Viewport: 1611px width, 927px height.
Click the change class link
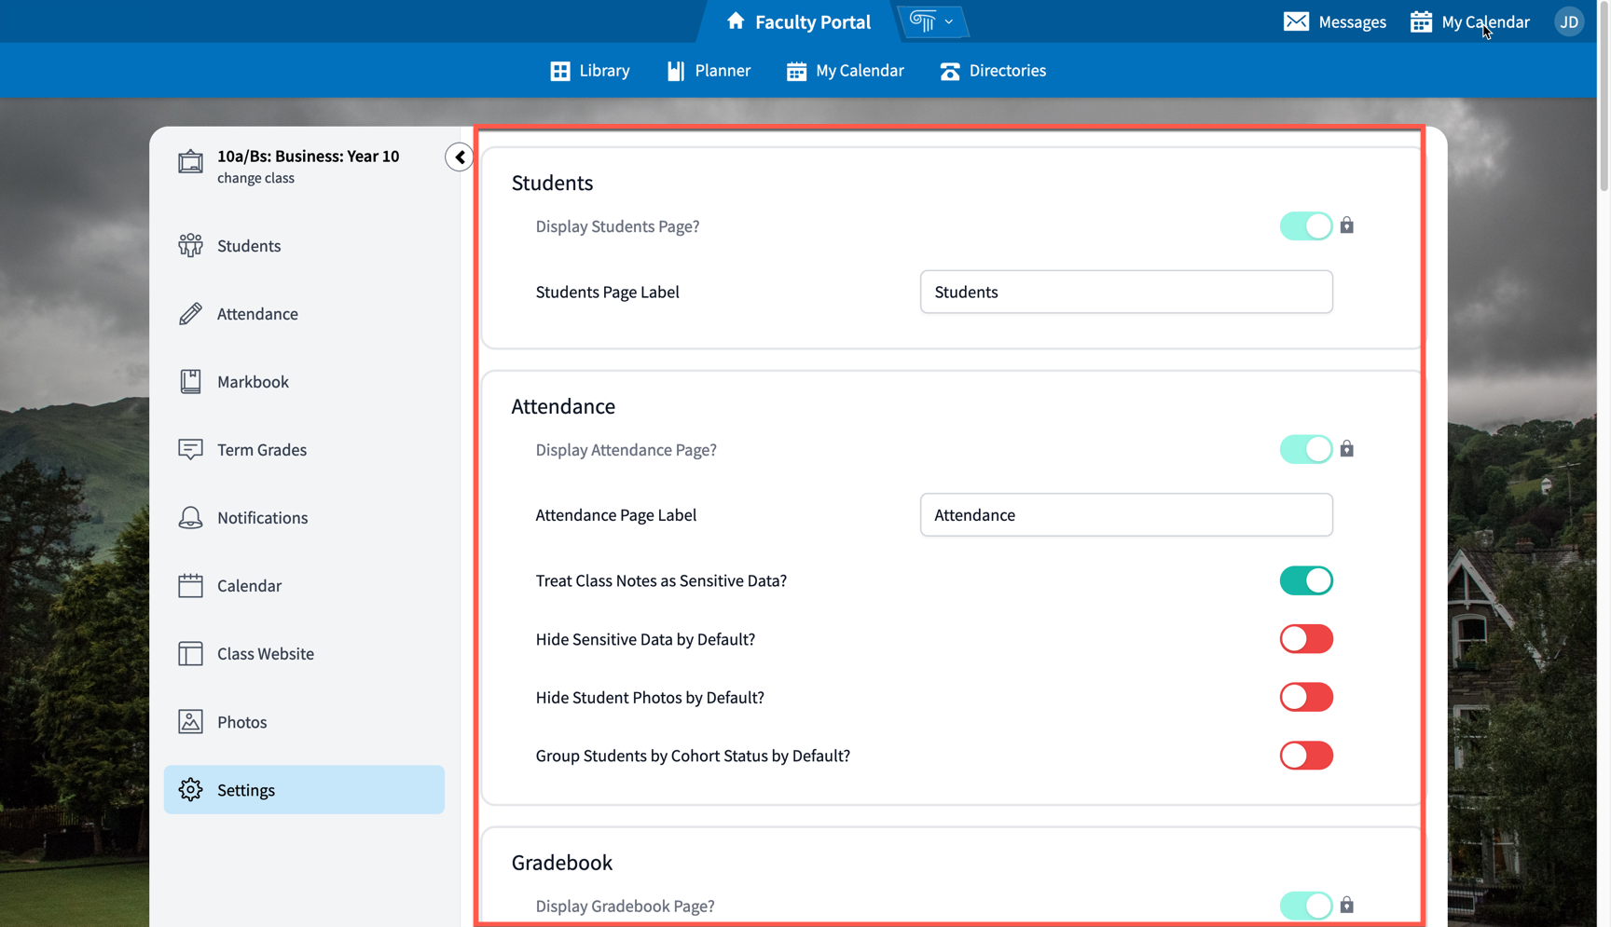[x=256, y=177]
